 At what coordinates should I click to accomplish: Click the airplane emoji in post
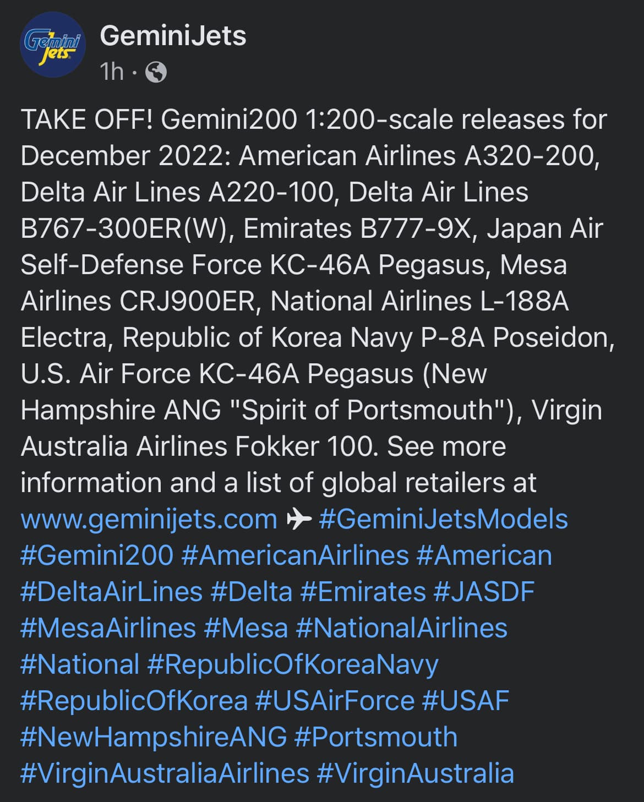pyautogui.click(x=299, y=519)
